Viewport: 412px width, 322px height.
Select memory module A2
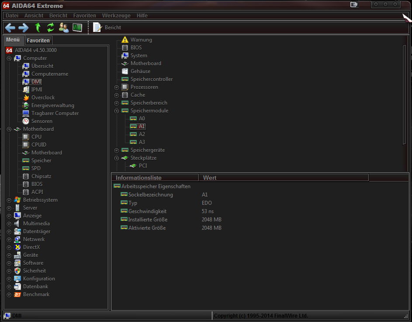click(x=142, y=134)
